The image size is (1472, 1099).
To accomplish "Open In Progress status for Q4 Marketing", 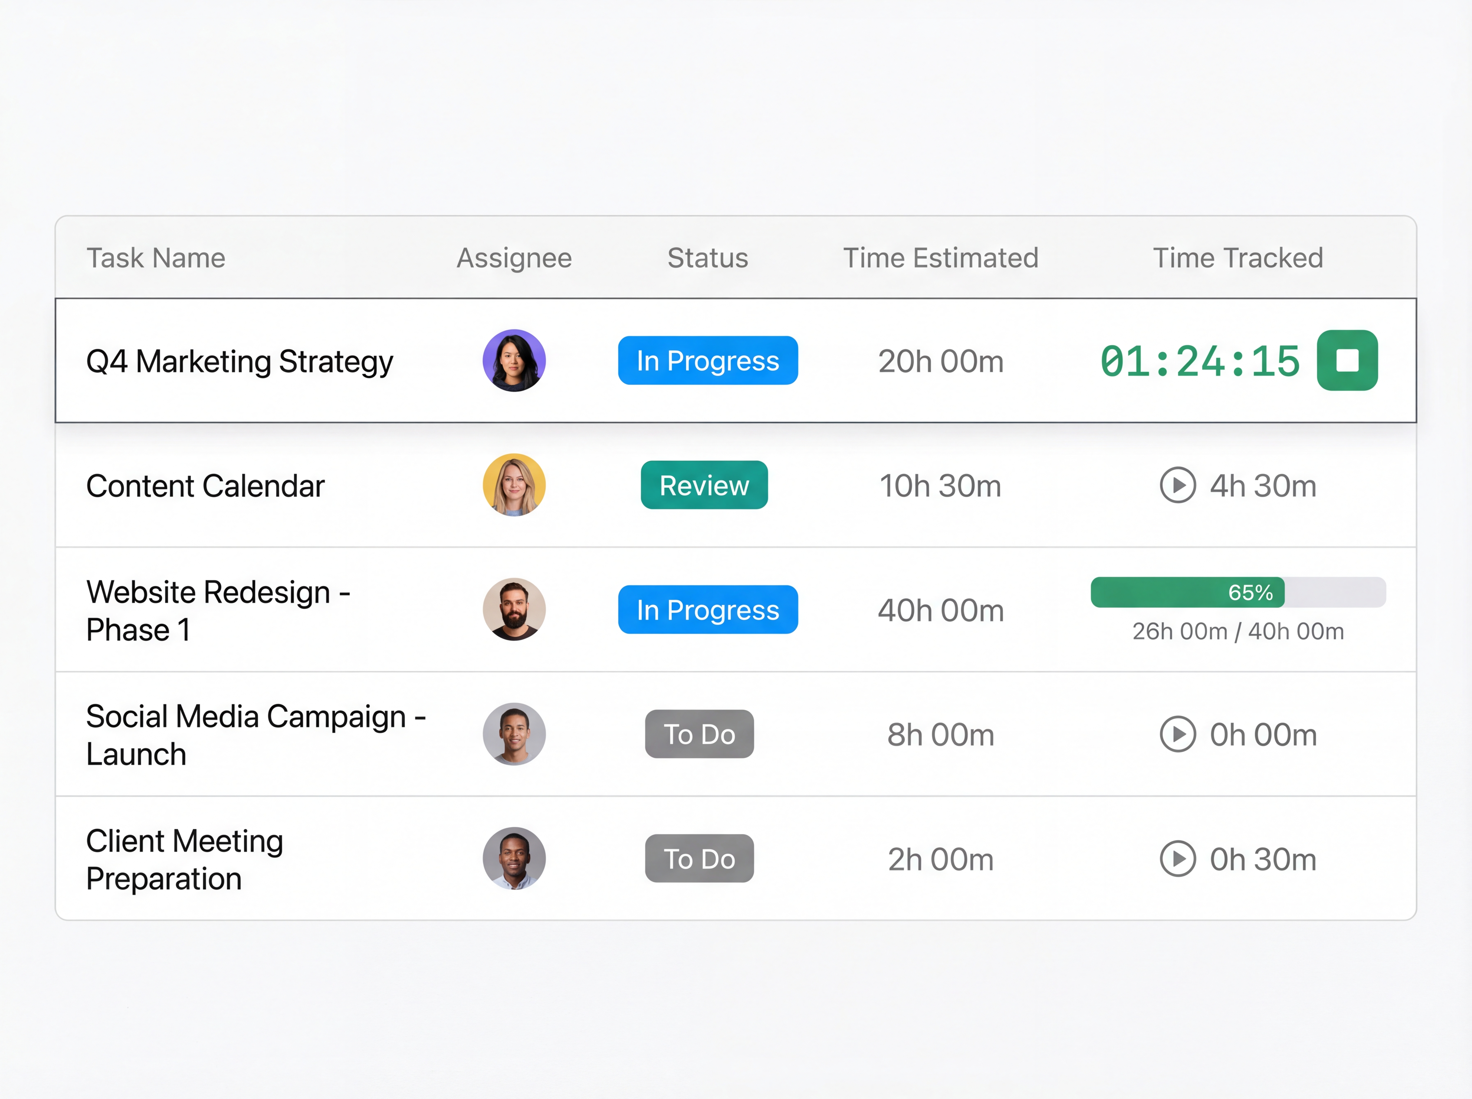I will 707,360.
